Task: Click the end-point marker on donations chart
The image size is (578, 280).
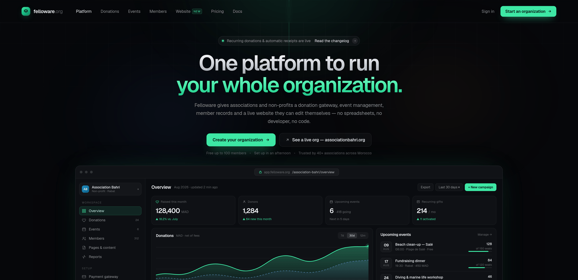Action: (x=368, y=246)
